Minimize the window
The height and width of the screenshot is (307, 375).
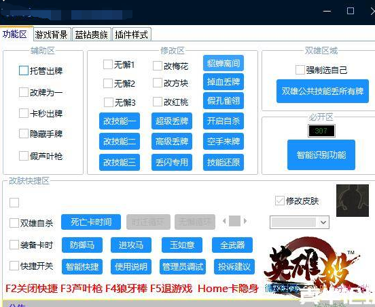(327, 11)
